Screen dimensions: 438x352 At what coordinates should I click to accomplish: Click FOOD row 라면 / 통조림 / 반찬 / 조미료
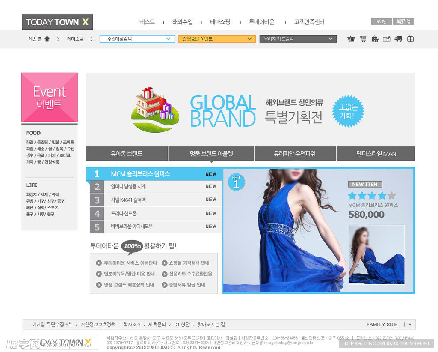50,142
